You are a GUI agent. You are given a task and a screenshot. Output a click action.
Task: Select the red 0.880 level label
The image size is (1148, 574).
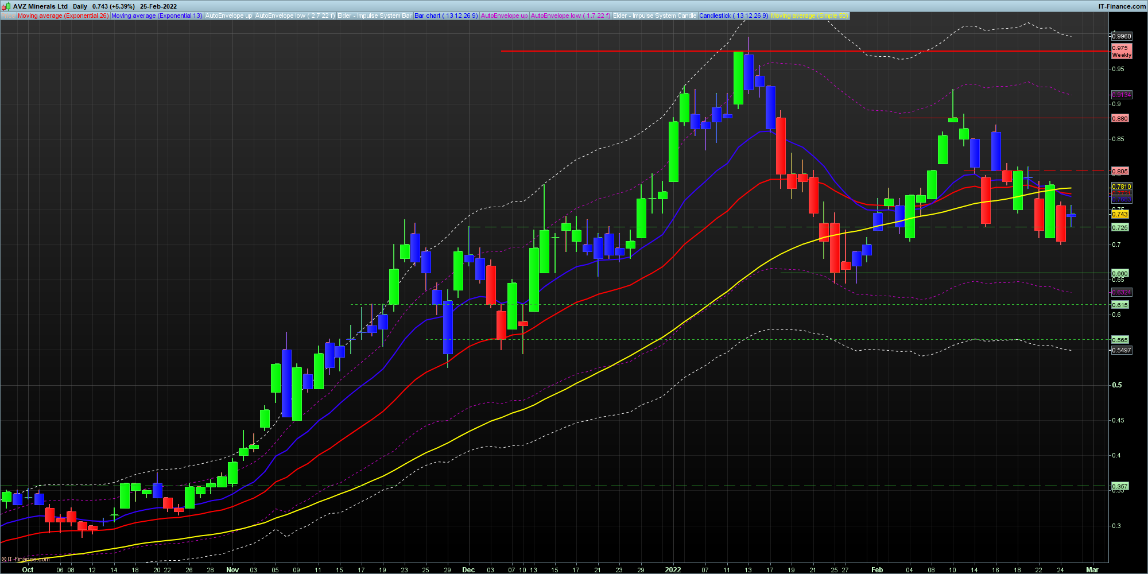(1120, 118)
